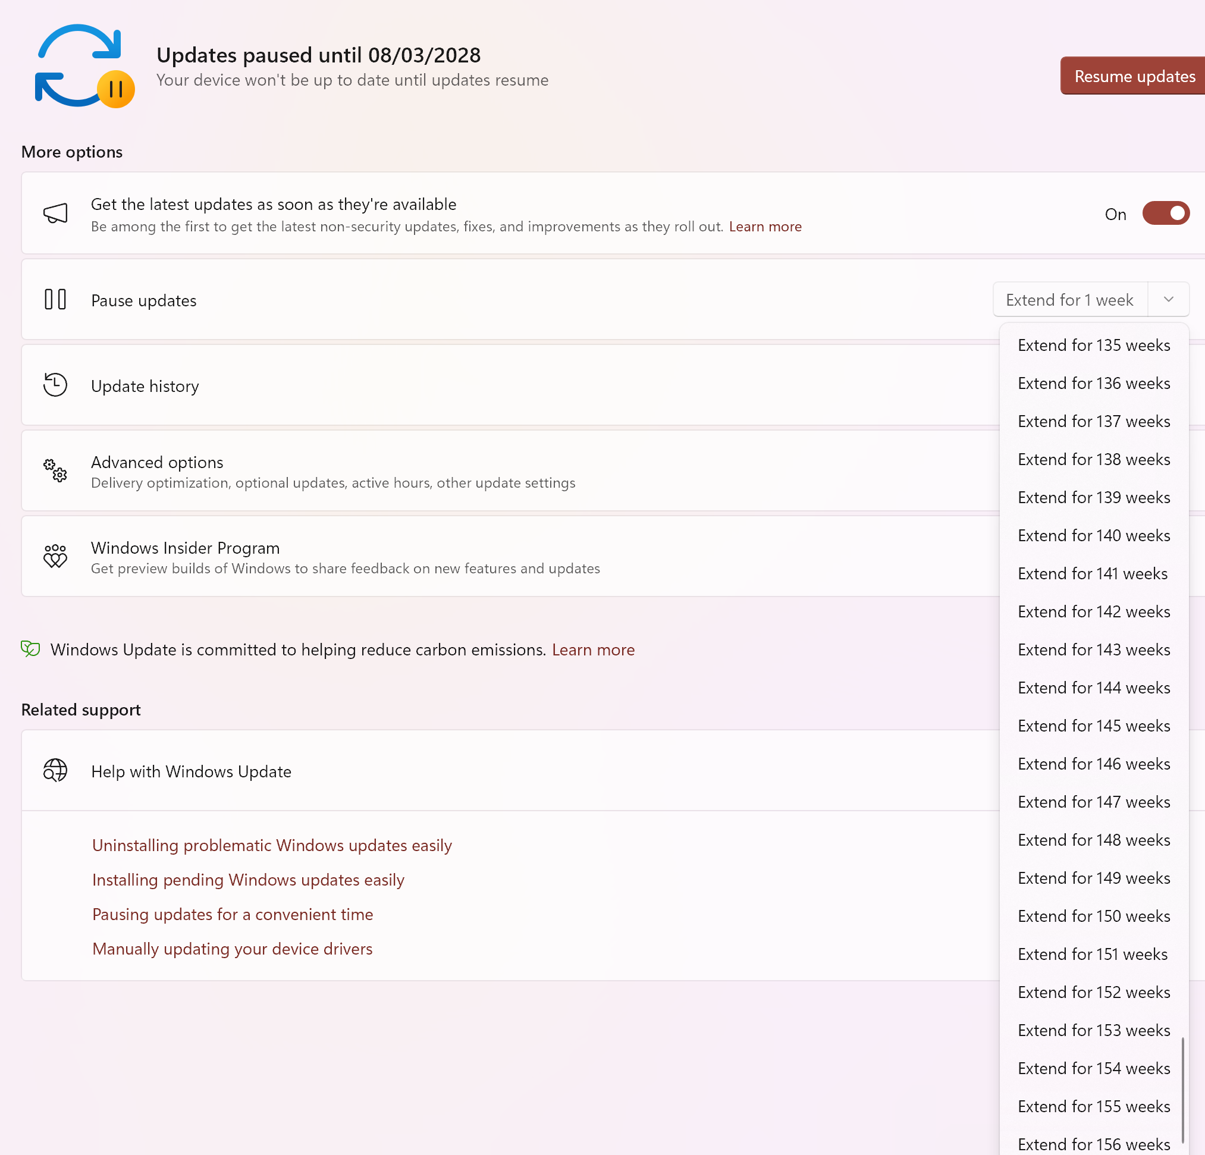Click the Pause updates pause icon
This screenshot has width=1205, height=1155.
(x=55, y=300)
